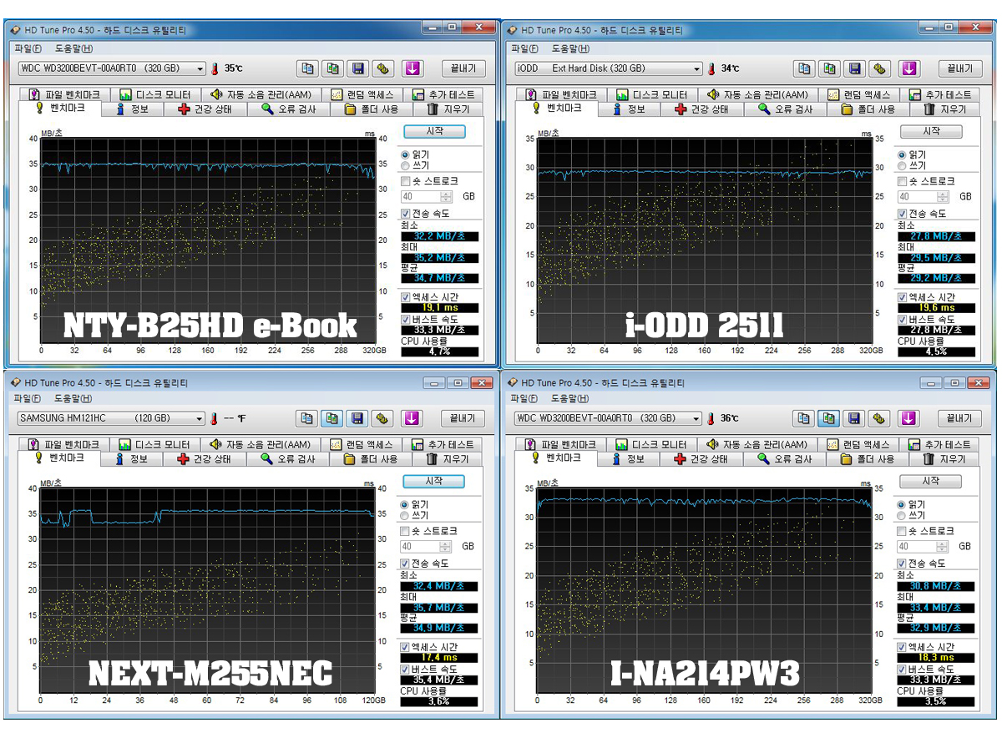Open 파일(F) menu in 35°C WDC window
This screenshot has height=738, width=1002.
coord(28,48)
